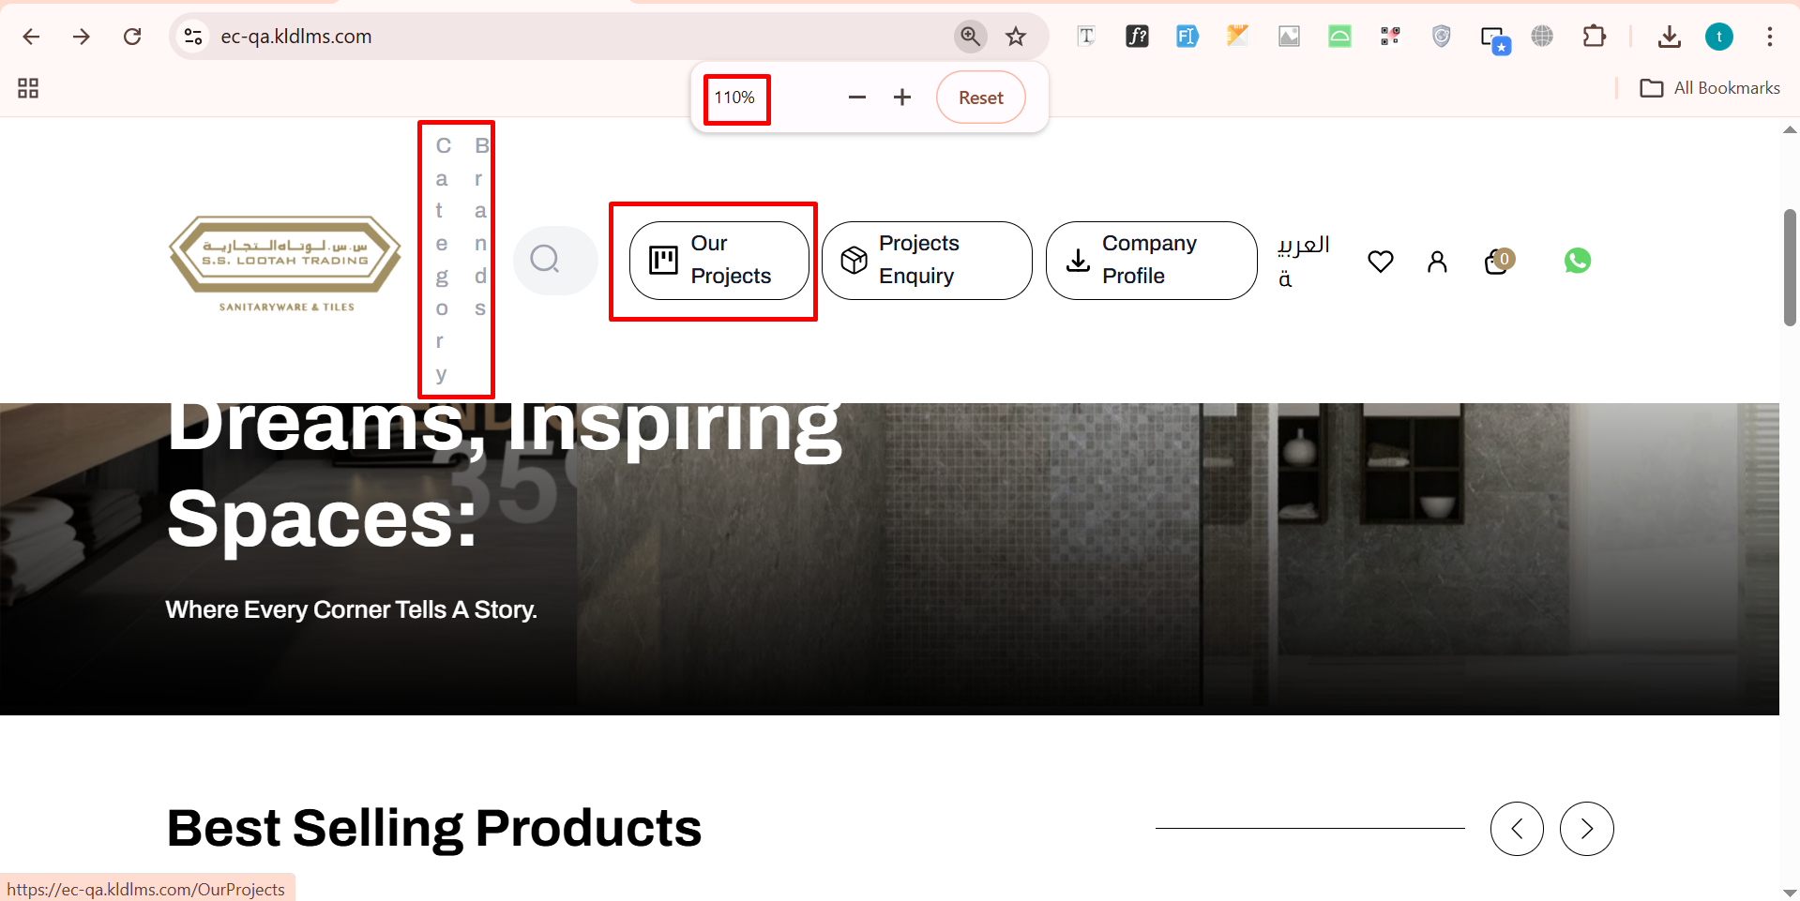Bookmark page with the star icon
Viewport: 1800px width, 901px height.
[1016, 37]
